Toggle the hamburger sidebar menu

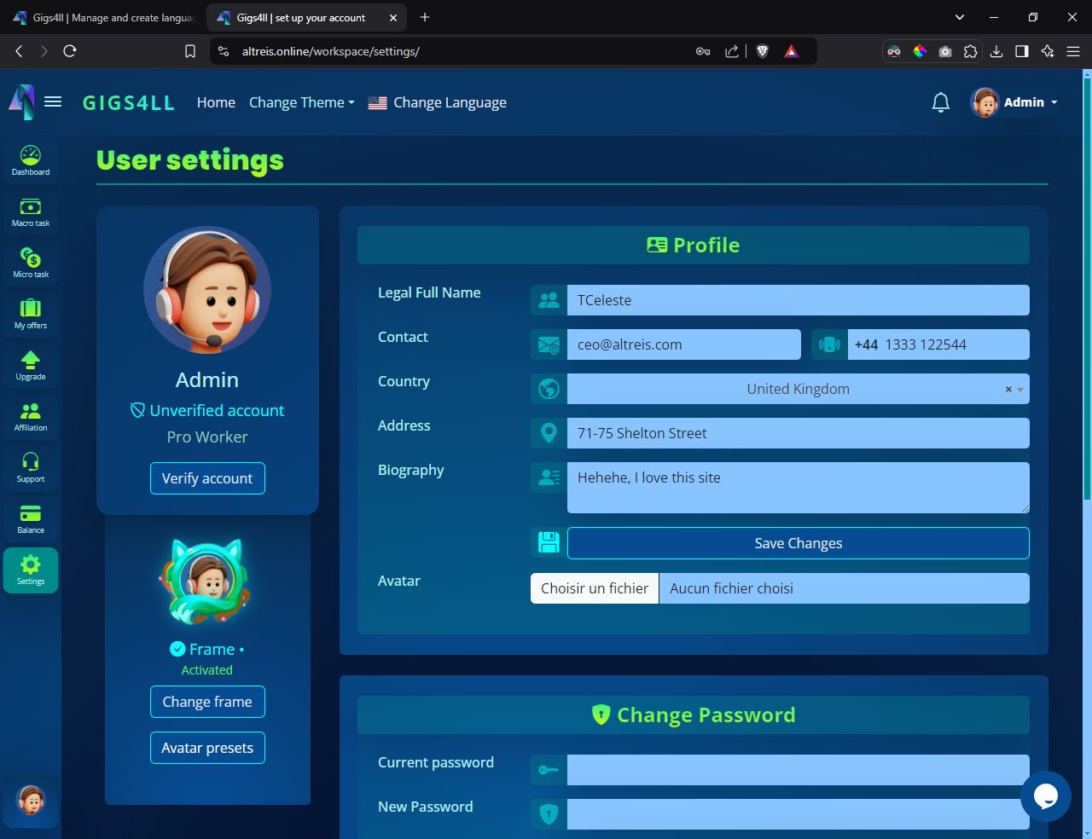(53, 102)
